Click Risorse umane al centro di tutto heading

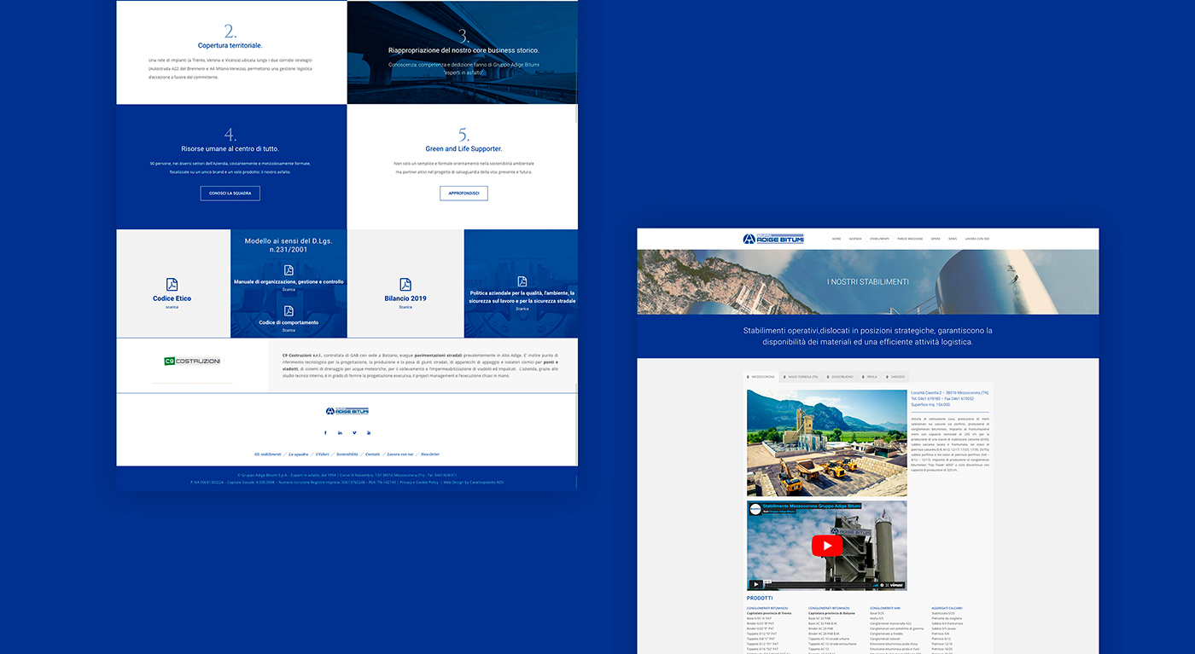coord(230,148)
